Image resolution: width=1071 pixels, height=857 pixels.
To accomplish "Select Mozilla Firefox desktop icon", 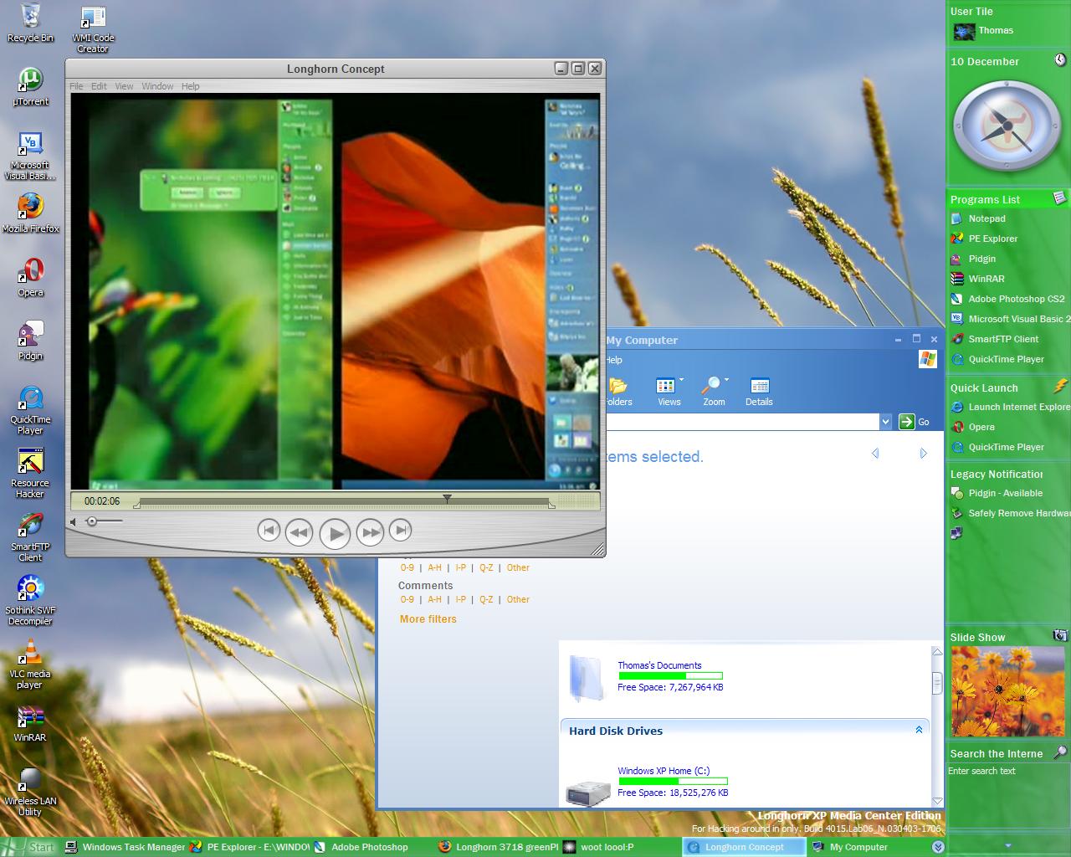I will (x=30, y=213).
